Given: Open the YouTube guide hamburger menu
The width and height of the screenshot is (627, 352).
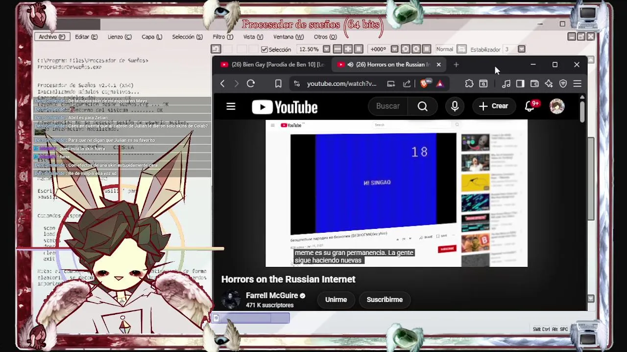Looking at the screenshot, I should tap(231, 106).
